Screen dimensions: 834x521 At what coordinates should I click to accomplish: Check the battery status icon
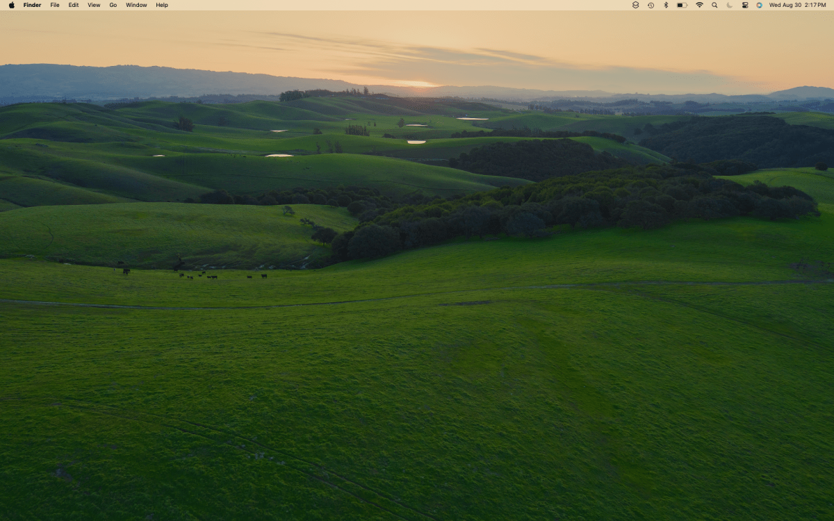(682, 6)
